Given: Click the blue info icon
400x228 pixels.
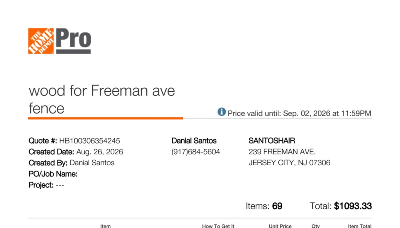Looking at the screenshot, I should click(x=221, y=112).
